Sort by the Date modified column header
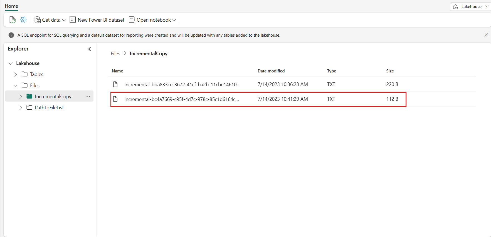Screen dimensions: 491x237 click(271, 71)
